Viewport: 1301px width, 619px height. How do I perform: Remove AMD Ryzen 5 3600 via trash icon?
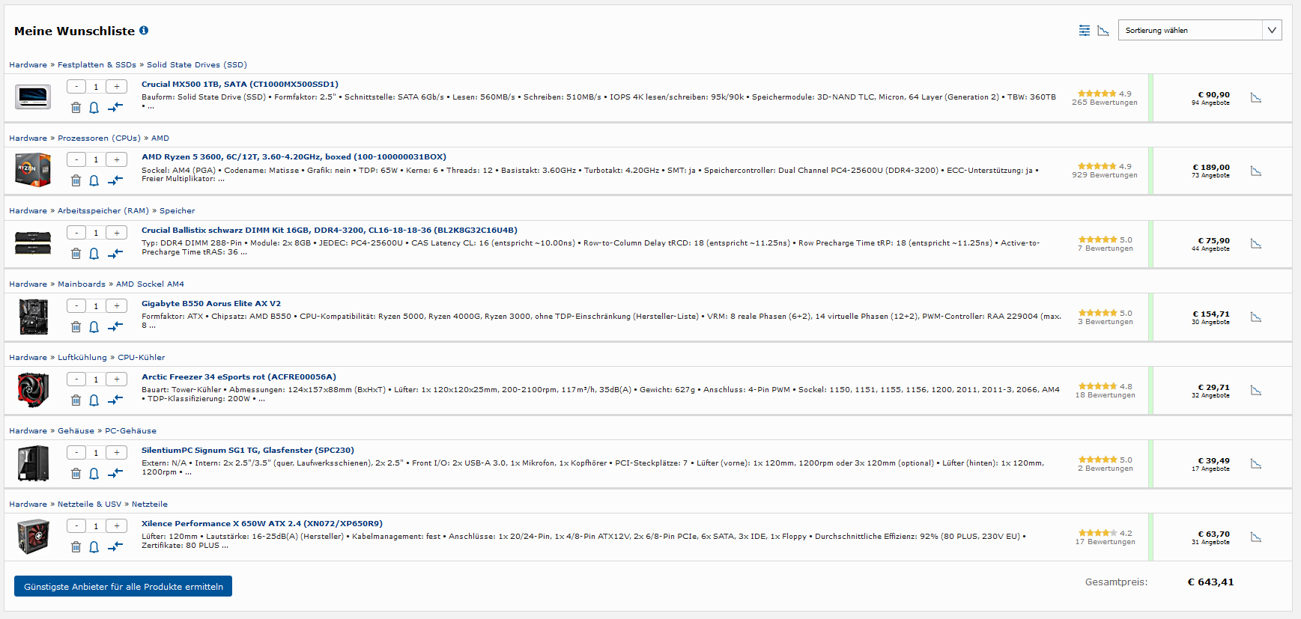pos(76,180)
